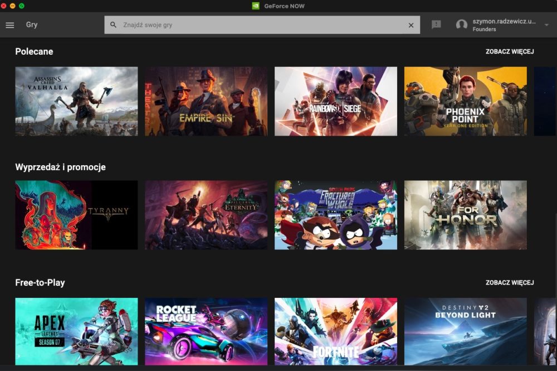Open the For Honor game tile
The width and height of the screenshot is (557, 371).
point(465,215)
